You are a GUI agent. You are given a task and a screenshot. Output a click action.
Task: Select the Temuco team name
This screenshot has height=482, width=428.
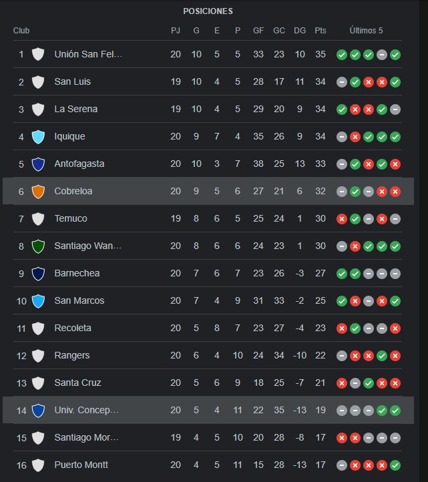[71, 218]
